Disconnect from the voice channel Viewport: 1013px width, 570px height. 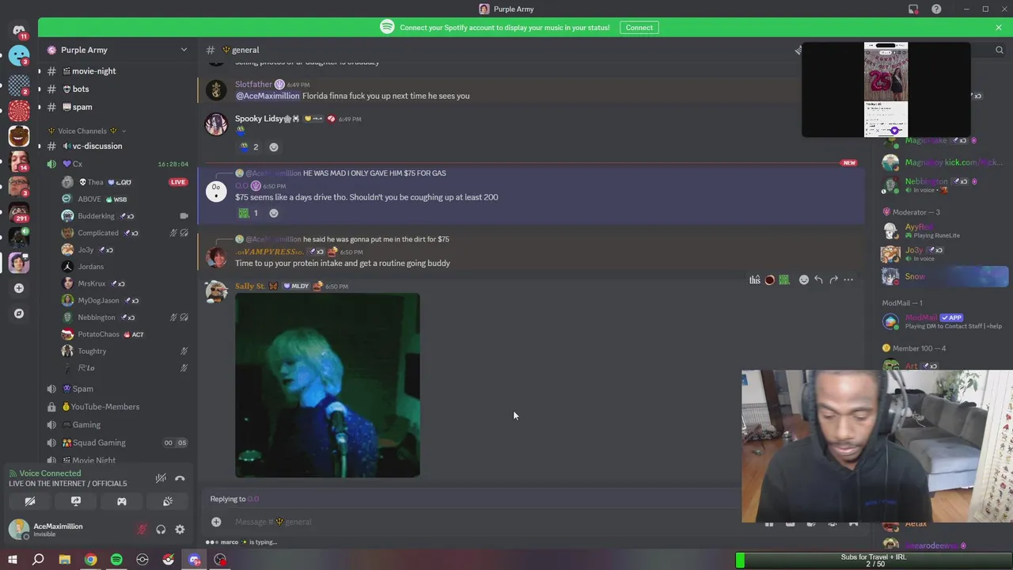[180, 478]
